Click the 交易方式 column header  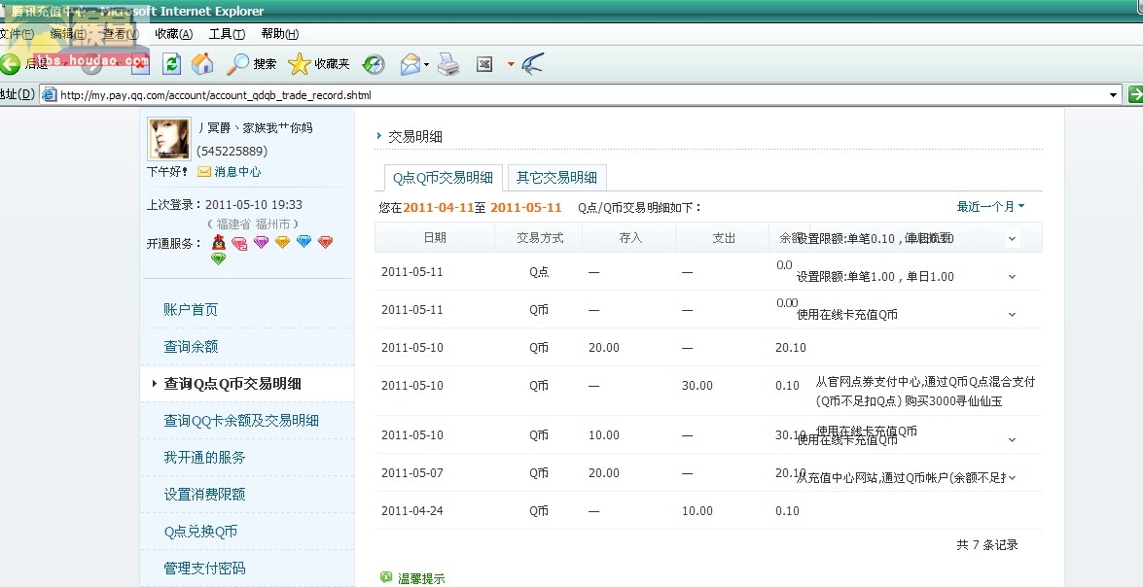[x=540, y=238]
